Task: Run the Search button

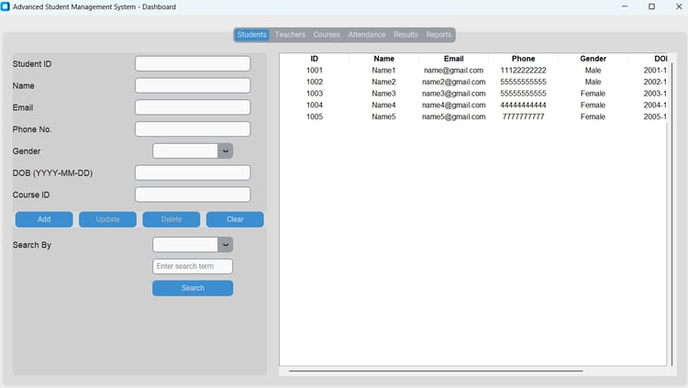Action: (193, 288)
